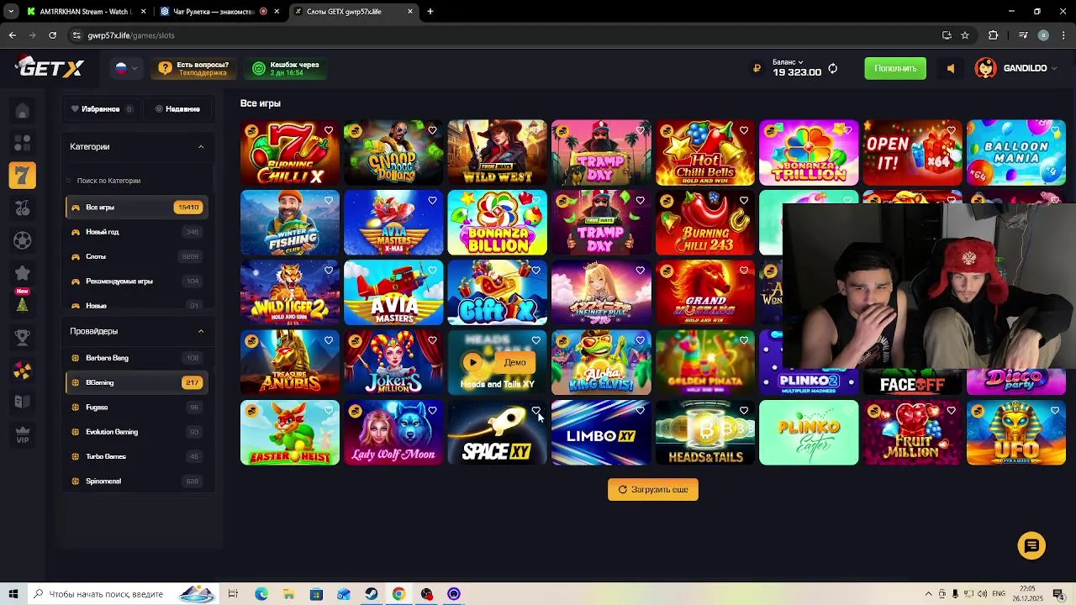
Task: Favorite Hot Chilli Bells game
Action: click(744, 130)
